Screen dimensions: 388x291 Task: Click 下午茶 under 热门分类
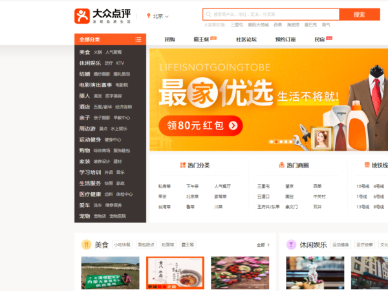point(193,186)
